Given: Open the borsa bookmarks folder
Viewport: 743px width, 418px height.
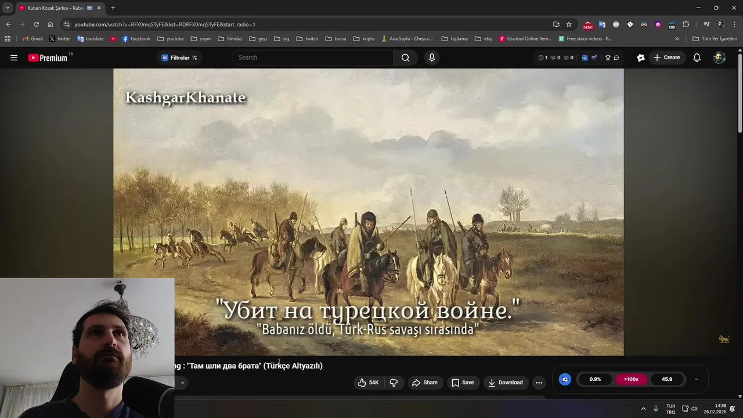Looking at the screenshot, I should 336,39.
